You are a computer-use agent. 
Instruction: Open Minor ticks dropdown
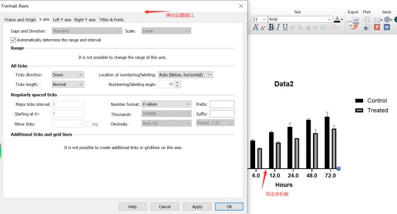pyautogui.click(x=68, y=123)
